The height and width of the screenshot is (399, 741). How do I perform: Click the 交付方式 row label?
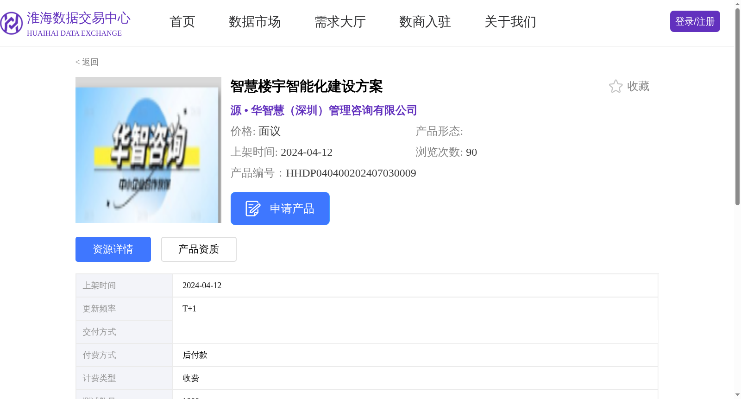[99, 332]
